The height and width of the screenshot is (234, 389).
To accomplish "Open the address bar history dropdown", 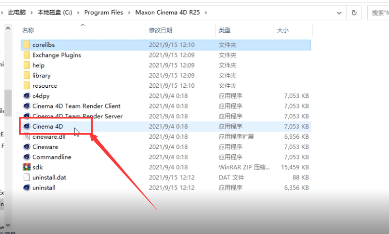I will [339, 13].
